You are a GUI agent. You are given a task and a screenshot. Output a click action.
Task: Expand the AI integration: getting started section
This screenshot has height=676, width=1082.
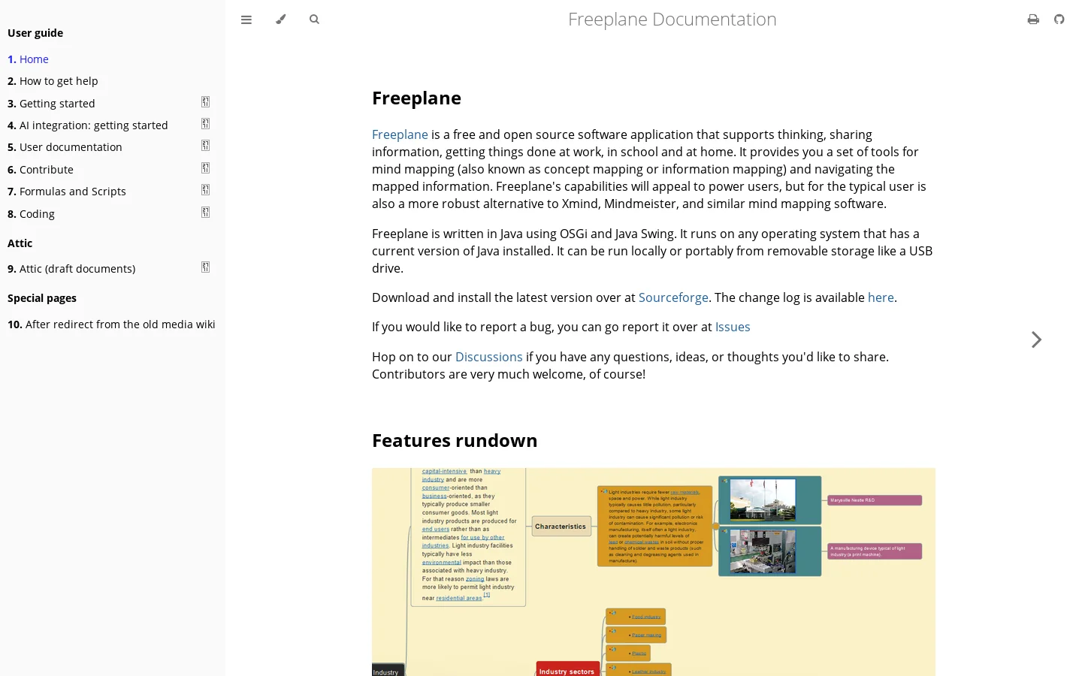tap(205, 124)
